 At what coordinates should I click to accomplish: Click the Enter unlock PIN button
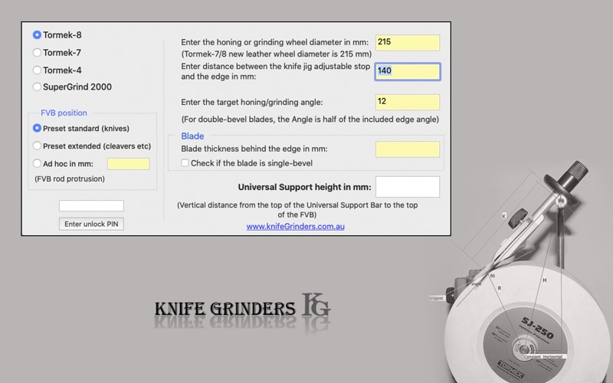(x=91, y=224)
